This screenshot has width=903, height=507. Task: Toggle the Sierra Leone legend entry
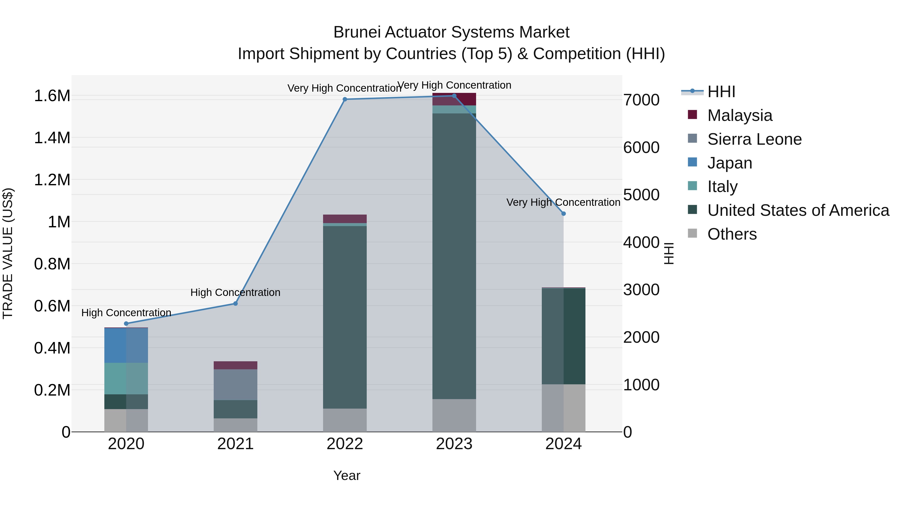[744, 139]
